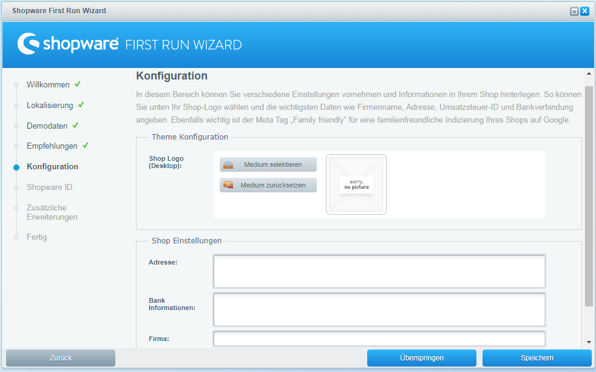
Task: Click the Speichern button
Action: [537, 358]
